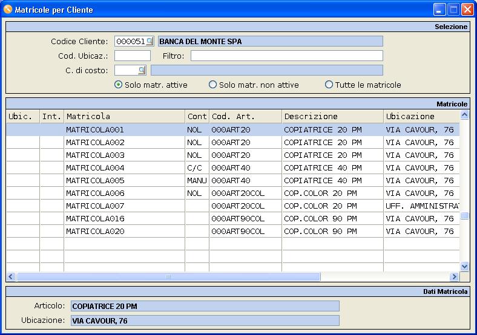Viewport: 477px width, 335px height.
Task: Click 000ART40 cell in MATRICOLA004 row
Action: (246, 168)
